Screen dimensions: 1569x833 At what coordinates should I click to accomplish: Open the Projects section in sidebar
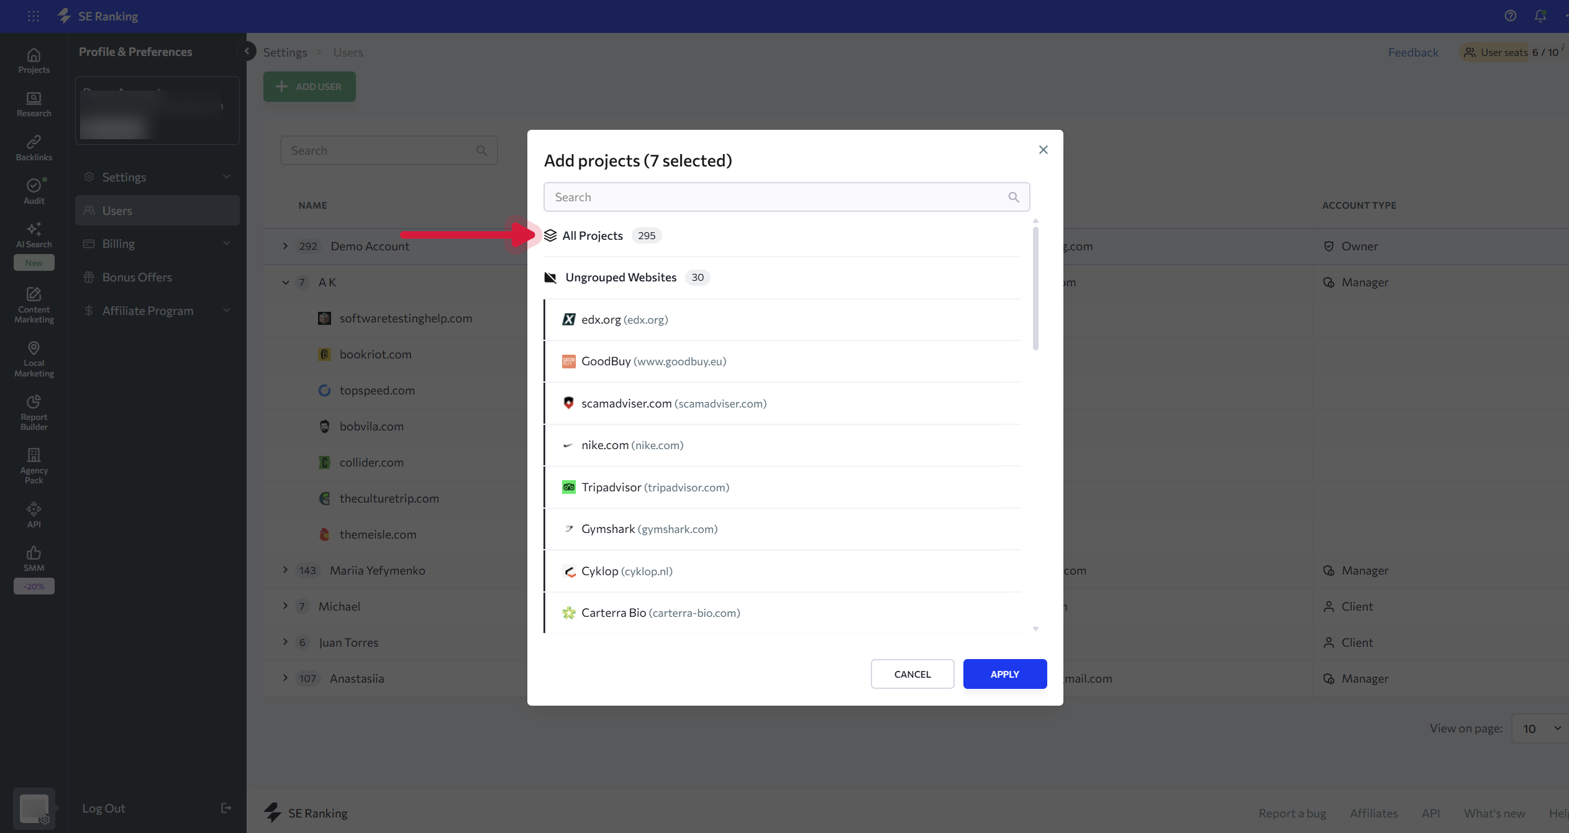coord(34,61)
